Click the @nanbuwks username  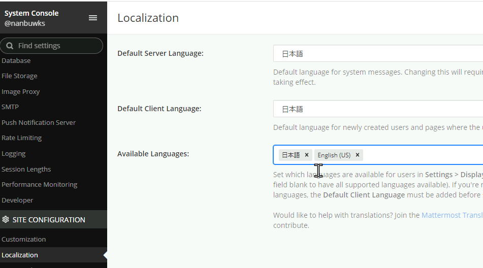point(25,23)
